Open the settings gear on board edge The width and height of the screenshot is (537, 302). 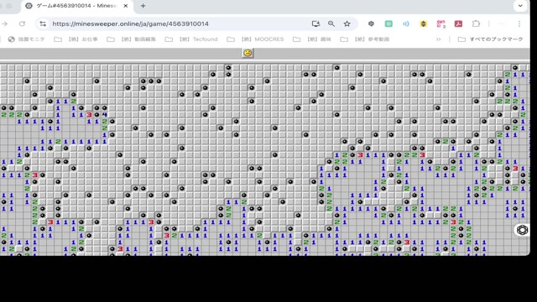[522, 230]
